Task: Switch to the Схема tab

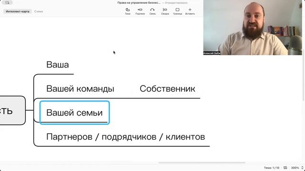Action: click(x=39, y=11)
